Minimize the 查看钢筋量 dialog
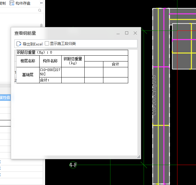The image size is (196, 185). click(x=118, y=33)
